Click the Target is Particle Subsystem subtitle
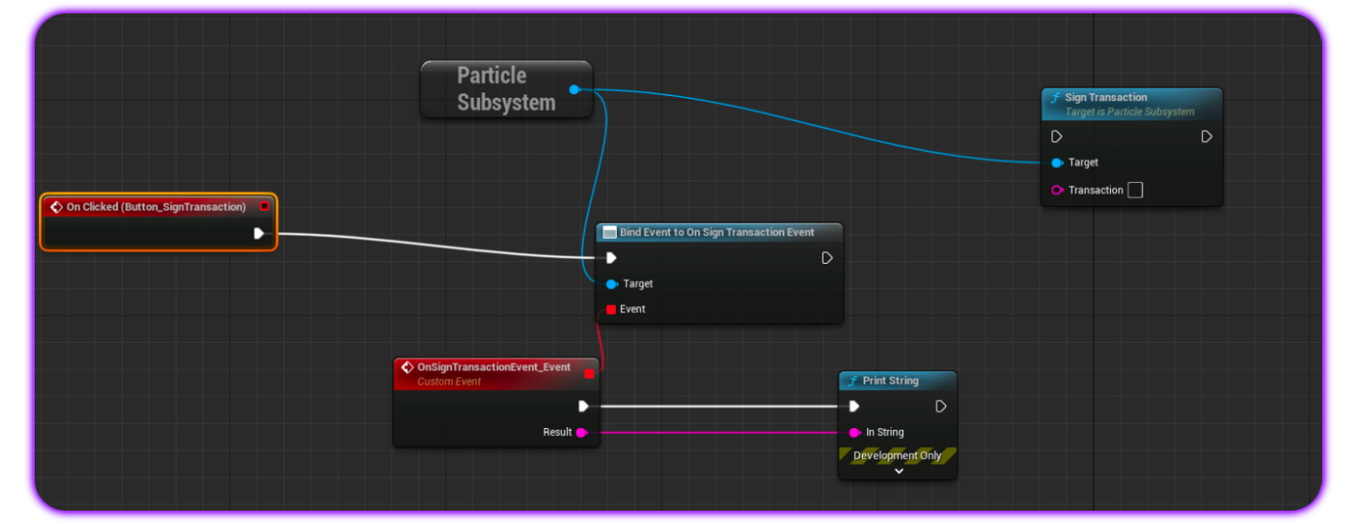This screenshot has width=1356, height=524. pos(1129,112)
